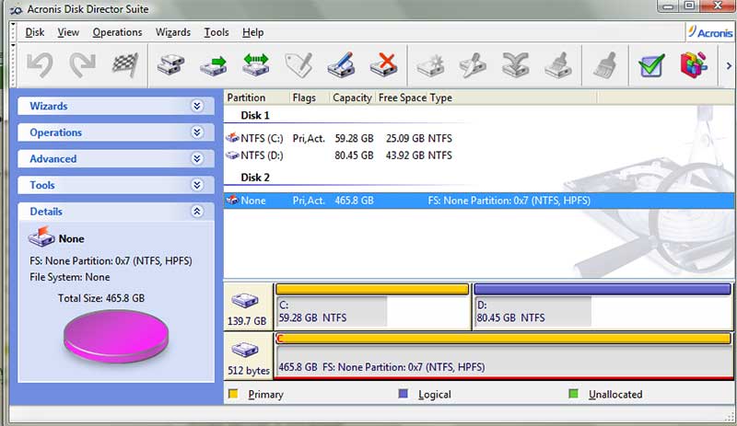
Task: Expand the Operations sidebar panel chevron
Action: coord(197,132)
